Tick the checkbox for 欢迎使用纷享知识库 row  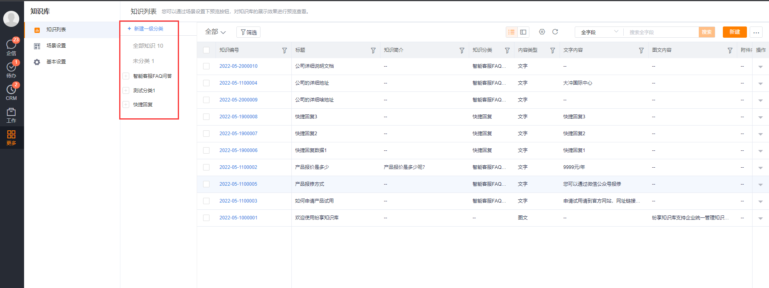tap(206, 218)
